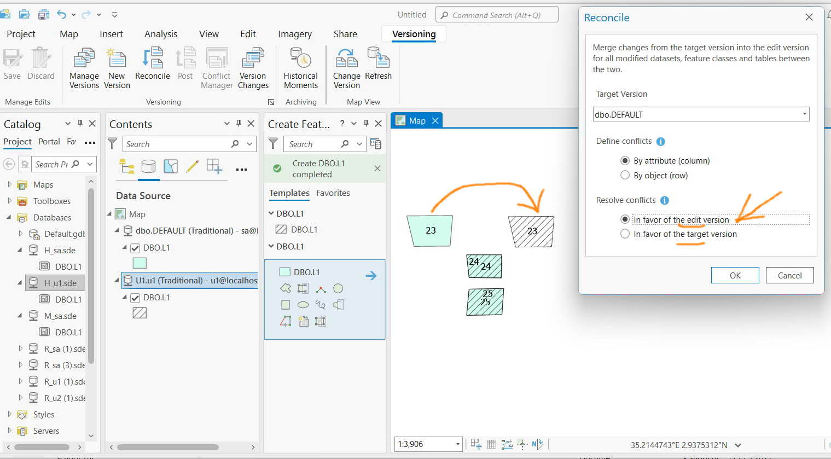Click teal symbol swatch under dbo.DEFAULT layer
Image resolution: width=831 pixels, height=459 pixels.
pyautogui.click(x=140, y=263)
